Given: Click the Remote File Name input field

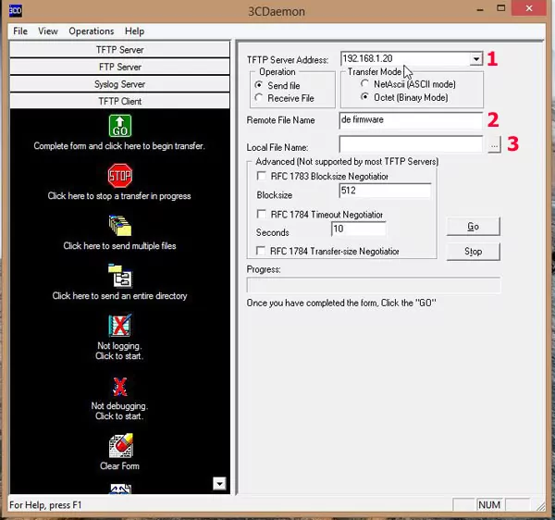Looking at the screenshot, I should coord(411,120).
